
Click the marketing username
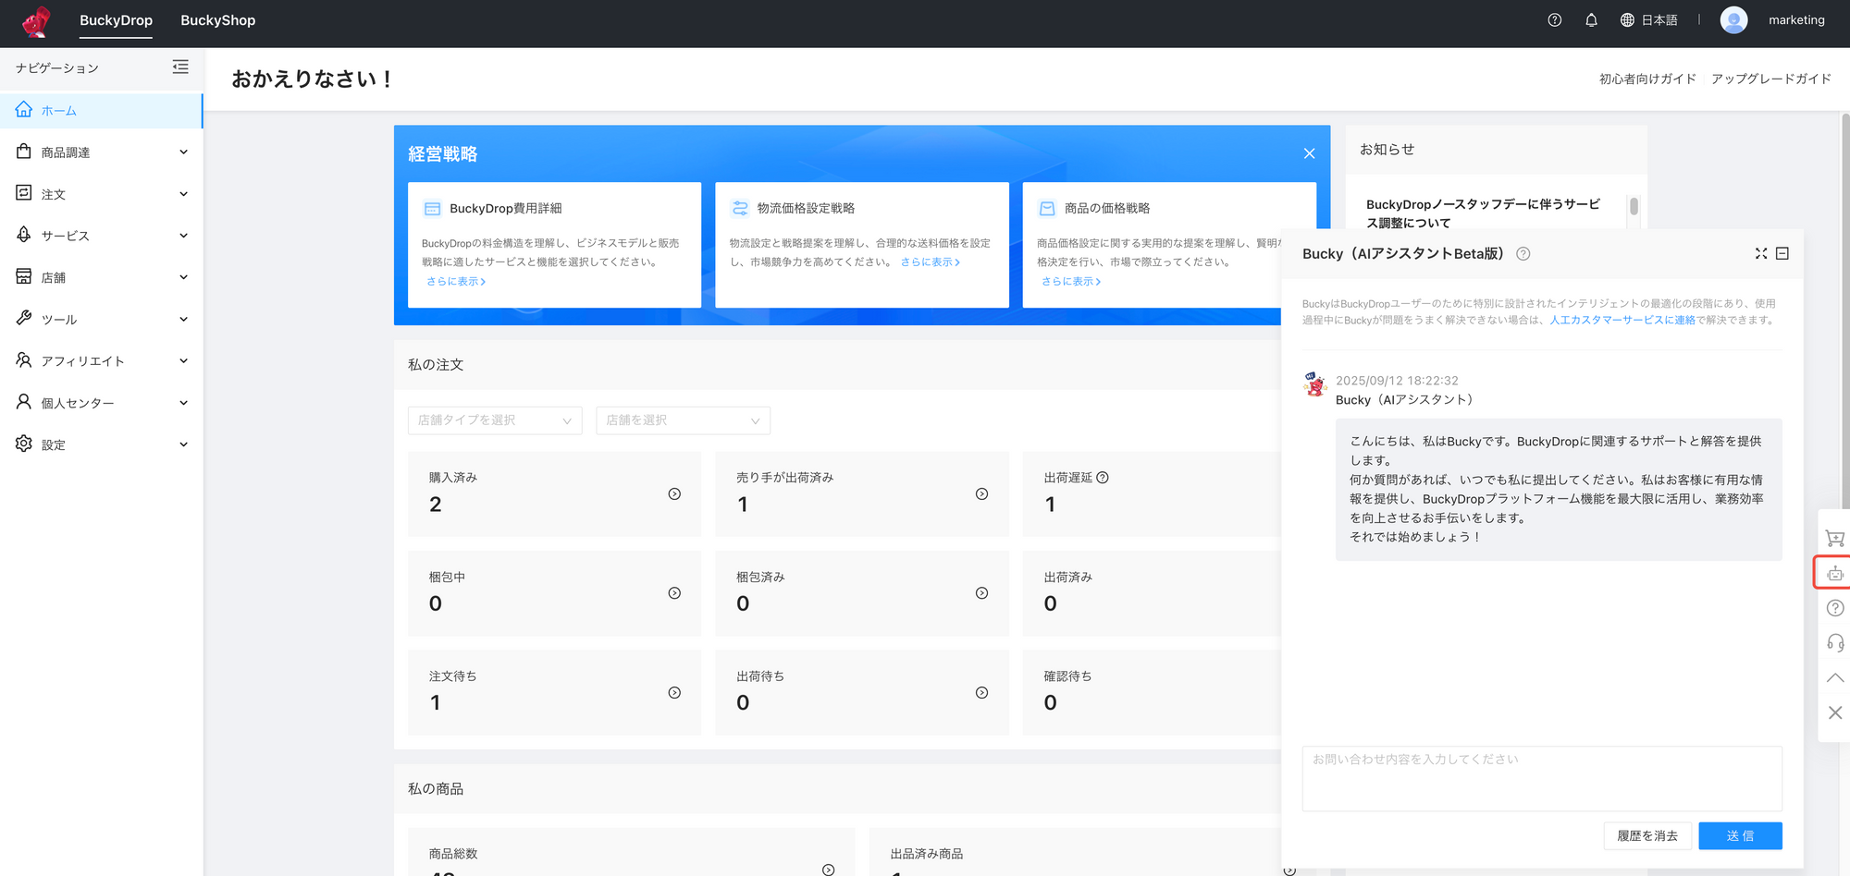1796,20
